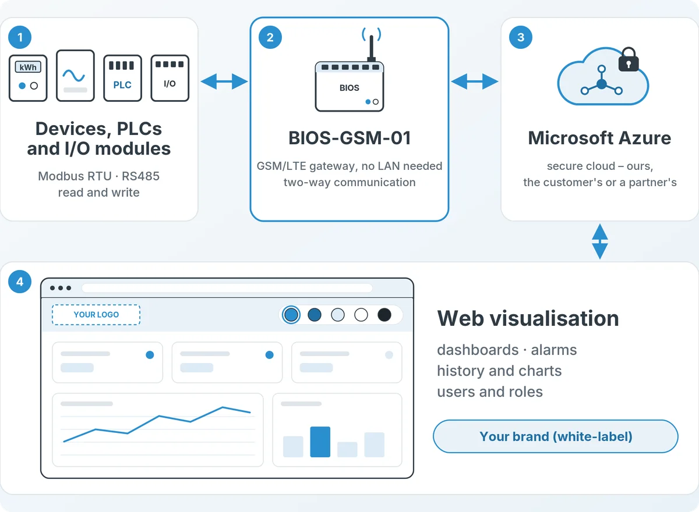
Task: Click the text history and charts
Action: [x=499, y=371]
